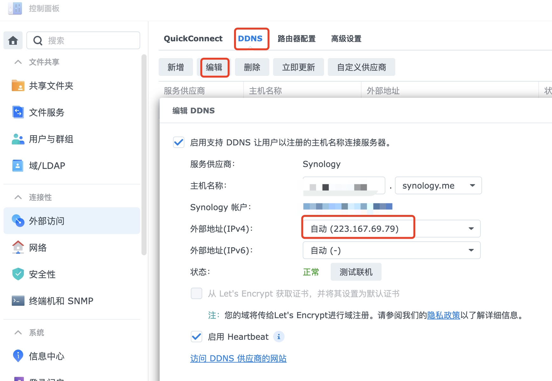Click the 主机名称 column header
552x381 pixels.
coord(302,90)
